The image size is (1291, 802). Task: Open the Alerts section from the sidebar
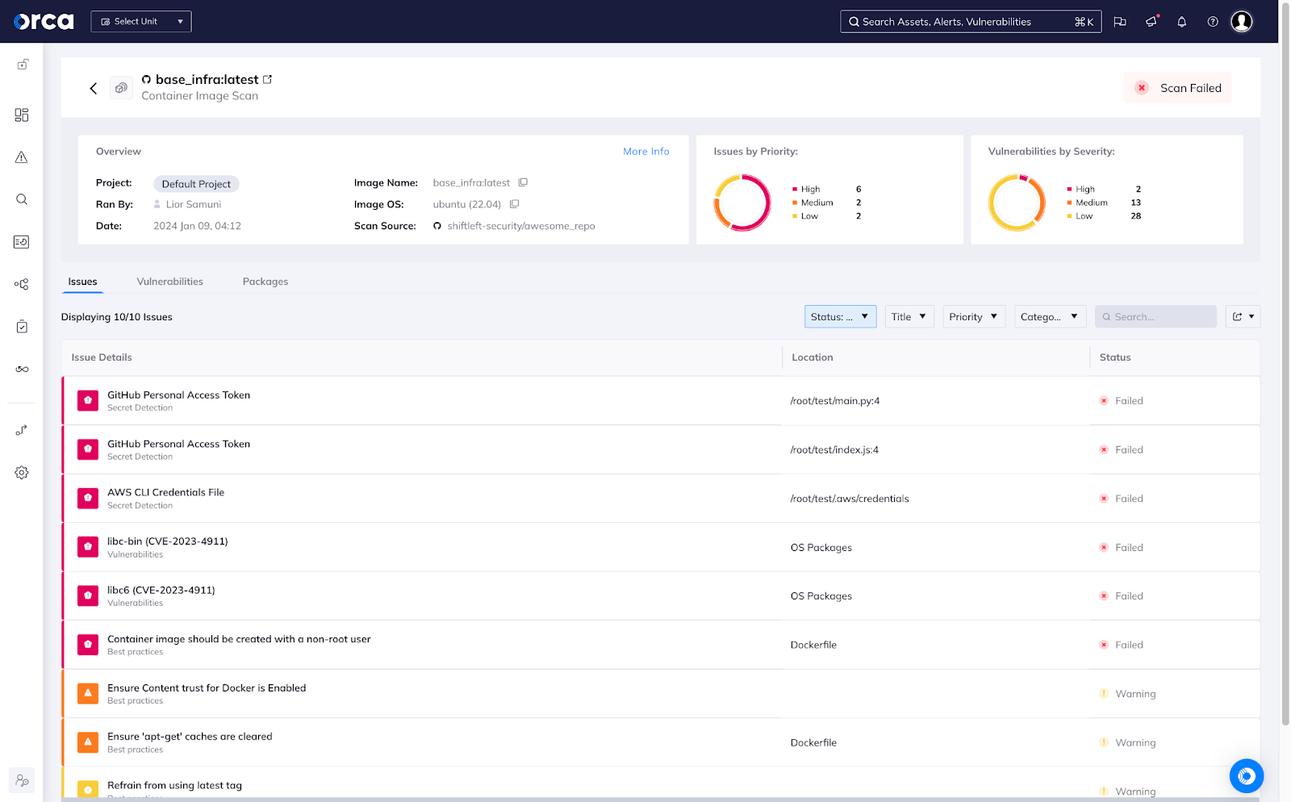coord(21,158)
